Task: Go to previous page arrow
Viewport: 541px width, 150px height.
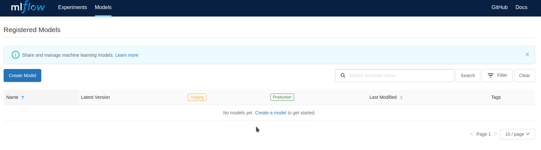Action: [471, 134]
